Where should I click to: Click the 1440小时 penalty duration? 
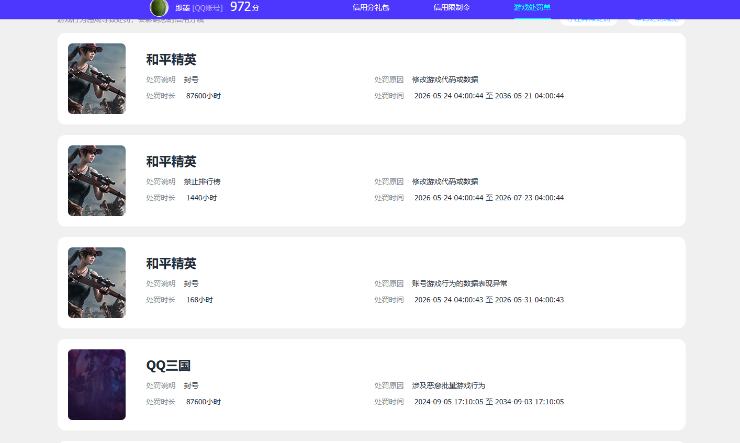201,198
